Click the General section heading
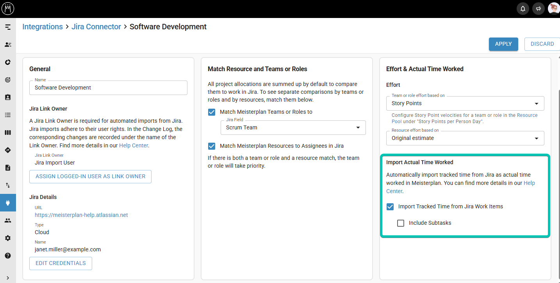This screenshot has height=283, width=560. click(40, 69)
